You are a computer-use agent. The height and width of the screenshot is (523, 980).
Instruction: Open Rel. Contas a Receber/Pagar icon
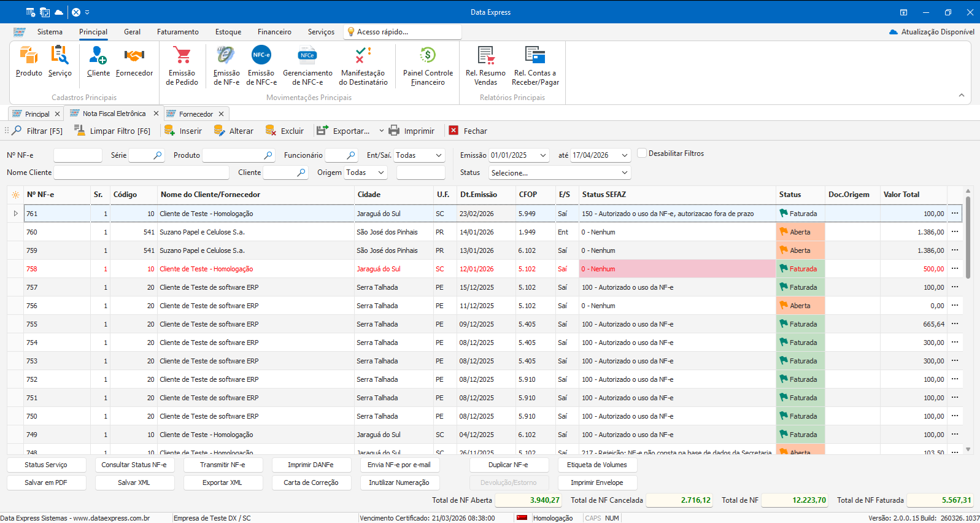(x=535, y=65)
